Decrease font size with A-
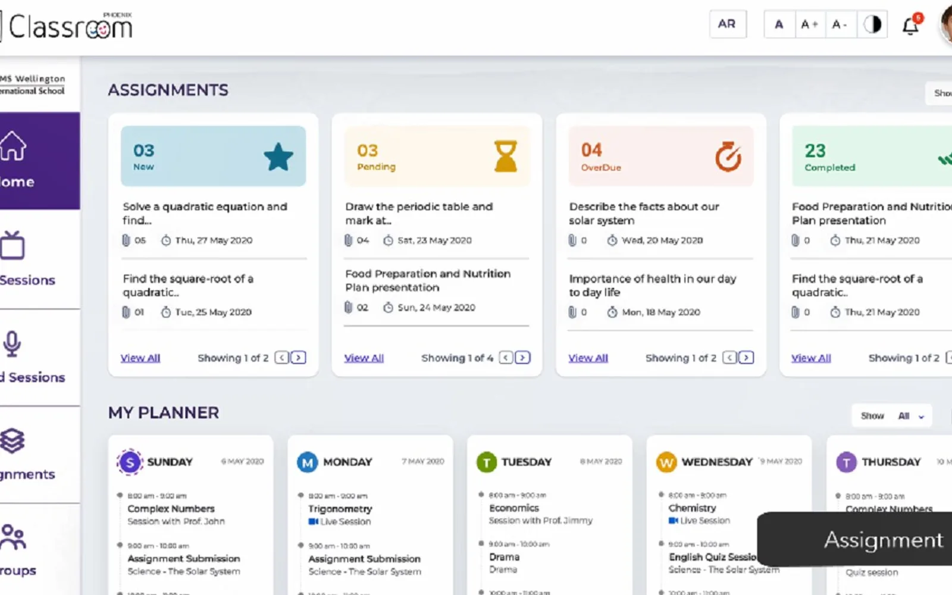Viewport: 952px width, 595px height. click(840, 24)
